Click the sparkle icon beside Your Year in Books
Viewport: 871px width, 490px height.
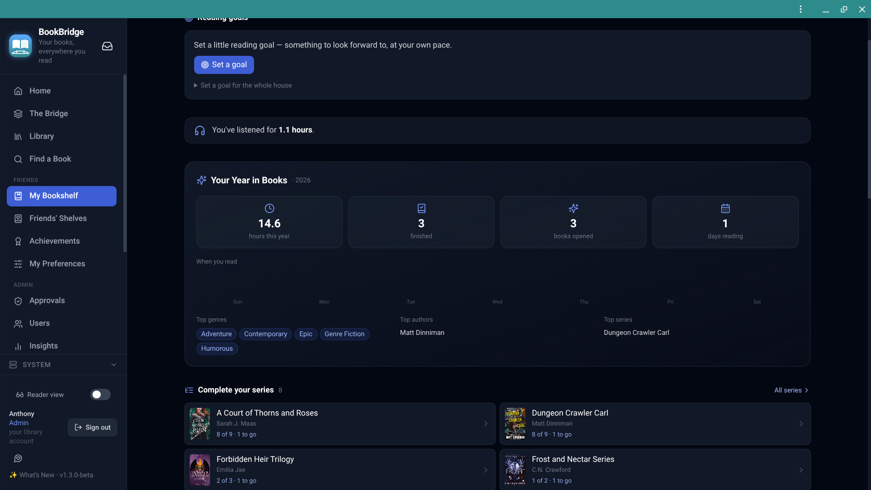click(x=201, y=180)
